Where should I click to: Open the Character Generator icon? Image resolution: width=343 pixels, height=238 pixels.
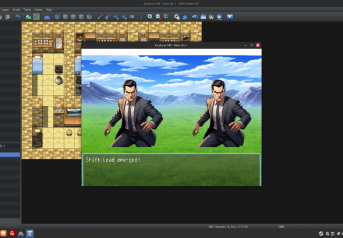[219, 17]
